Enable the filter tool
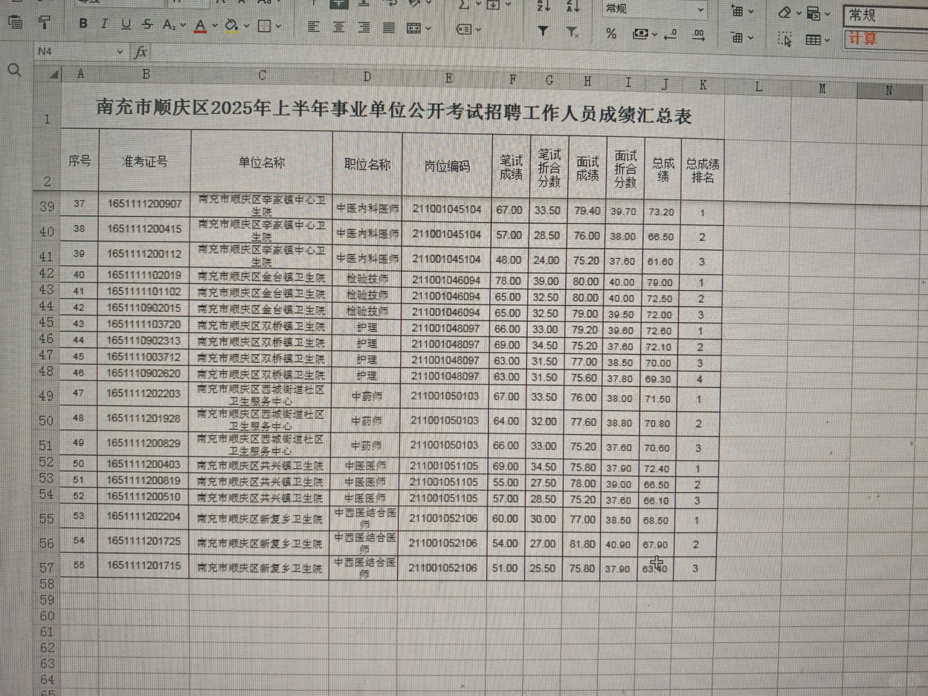The image size is (928, 696). coord(543,31)
